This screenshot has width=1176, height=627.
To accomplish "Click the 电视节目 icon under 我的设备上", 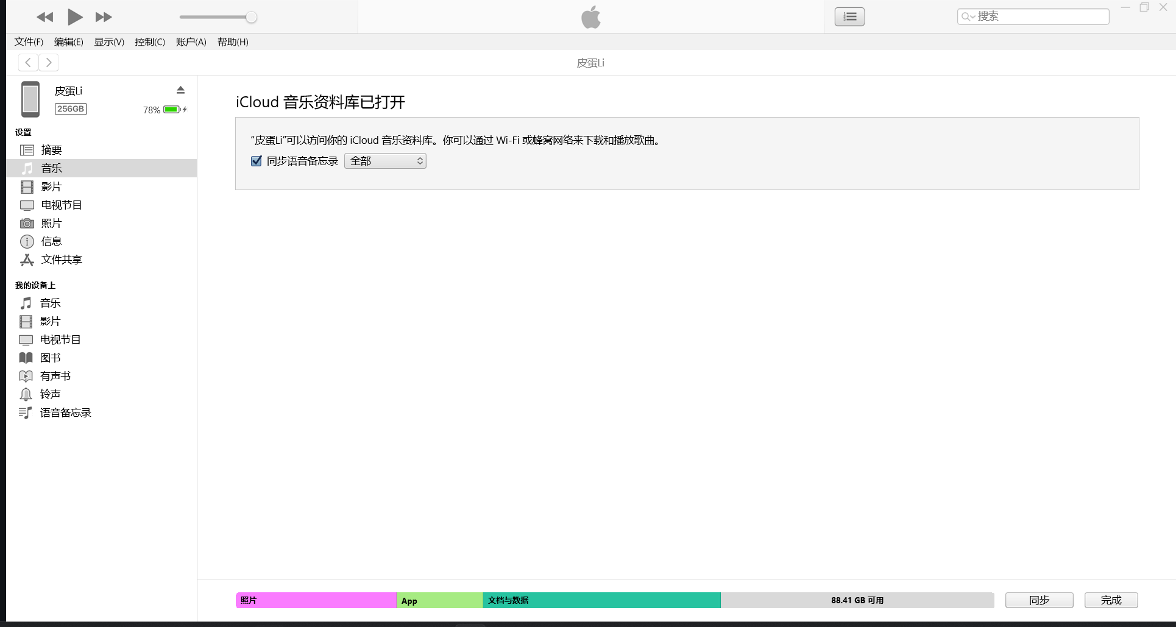I will [x=26, y=340].
